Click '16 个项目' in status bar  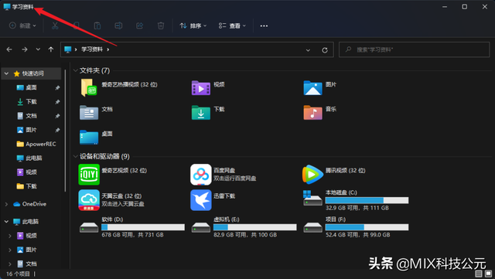18,274
